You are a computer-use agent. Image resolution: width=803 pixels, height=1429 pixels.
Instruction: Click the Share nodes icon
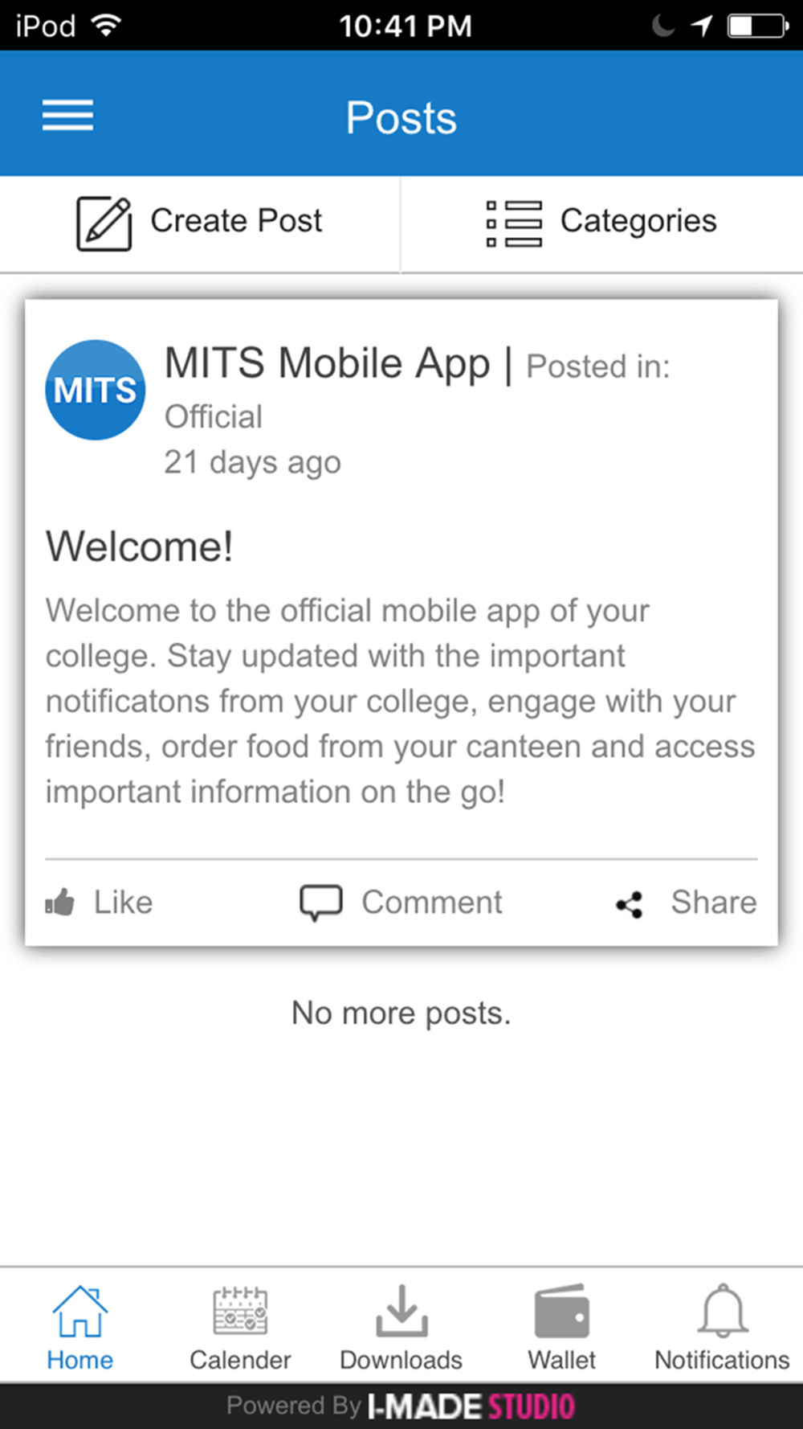[x=630, y=905]
